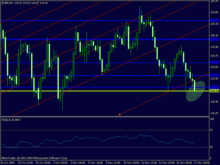Click the RSI(21) 36.4017 indicator label
Screen dimensions: 220x165
pyautogui.click(x=11, y=120)
